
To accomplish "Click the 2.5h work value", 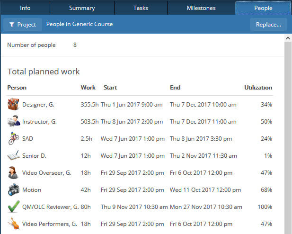I will pyautogui.click(x=87, y=138).
